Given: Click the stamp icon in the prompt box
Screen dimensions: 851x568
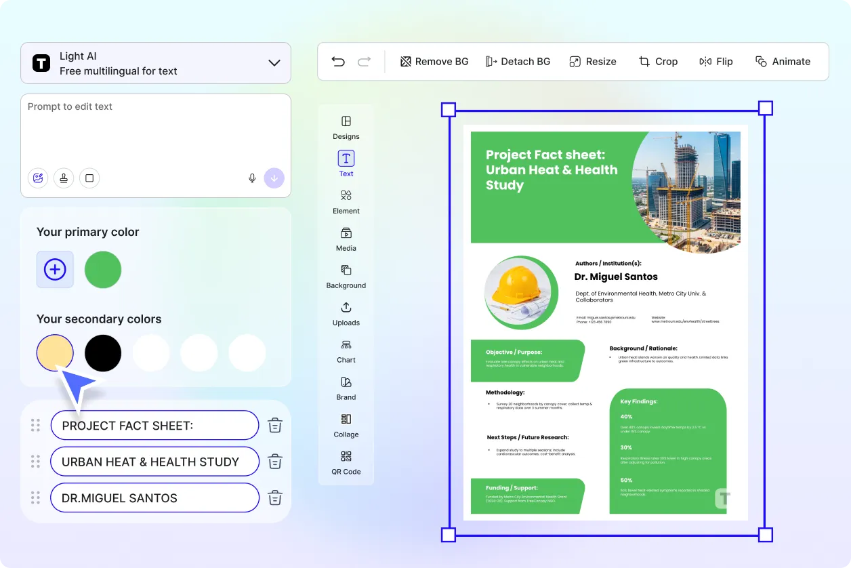Looking at the screenshot, I should 64,178.
